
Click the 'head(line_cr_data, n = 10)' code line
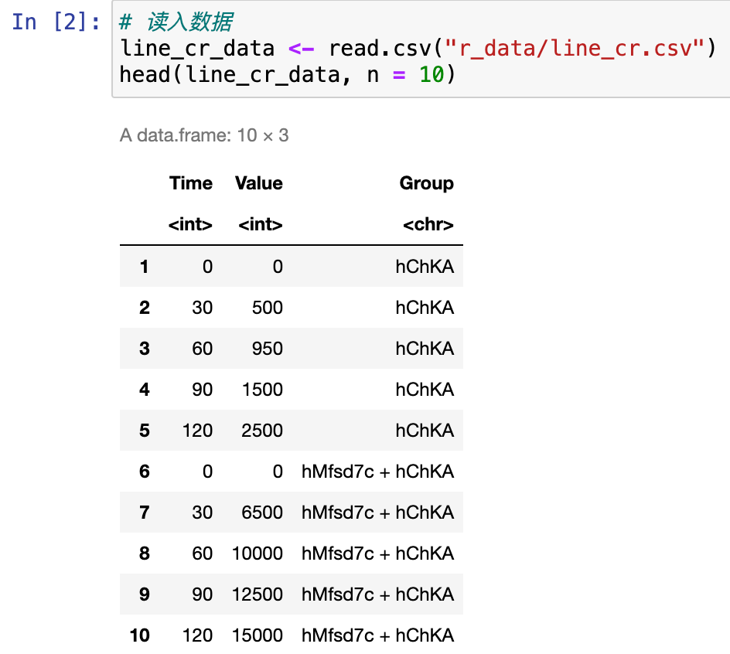(x=287, y=74)
